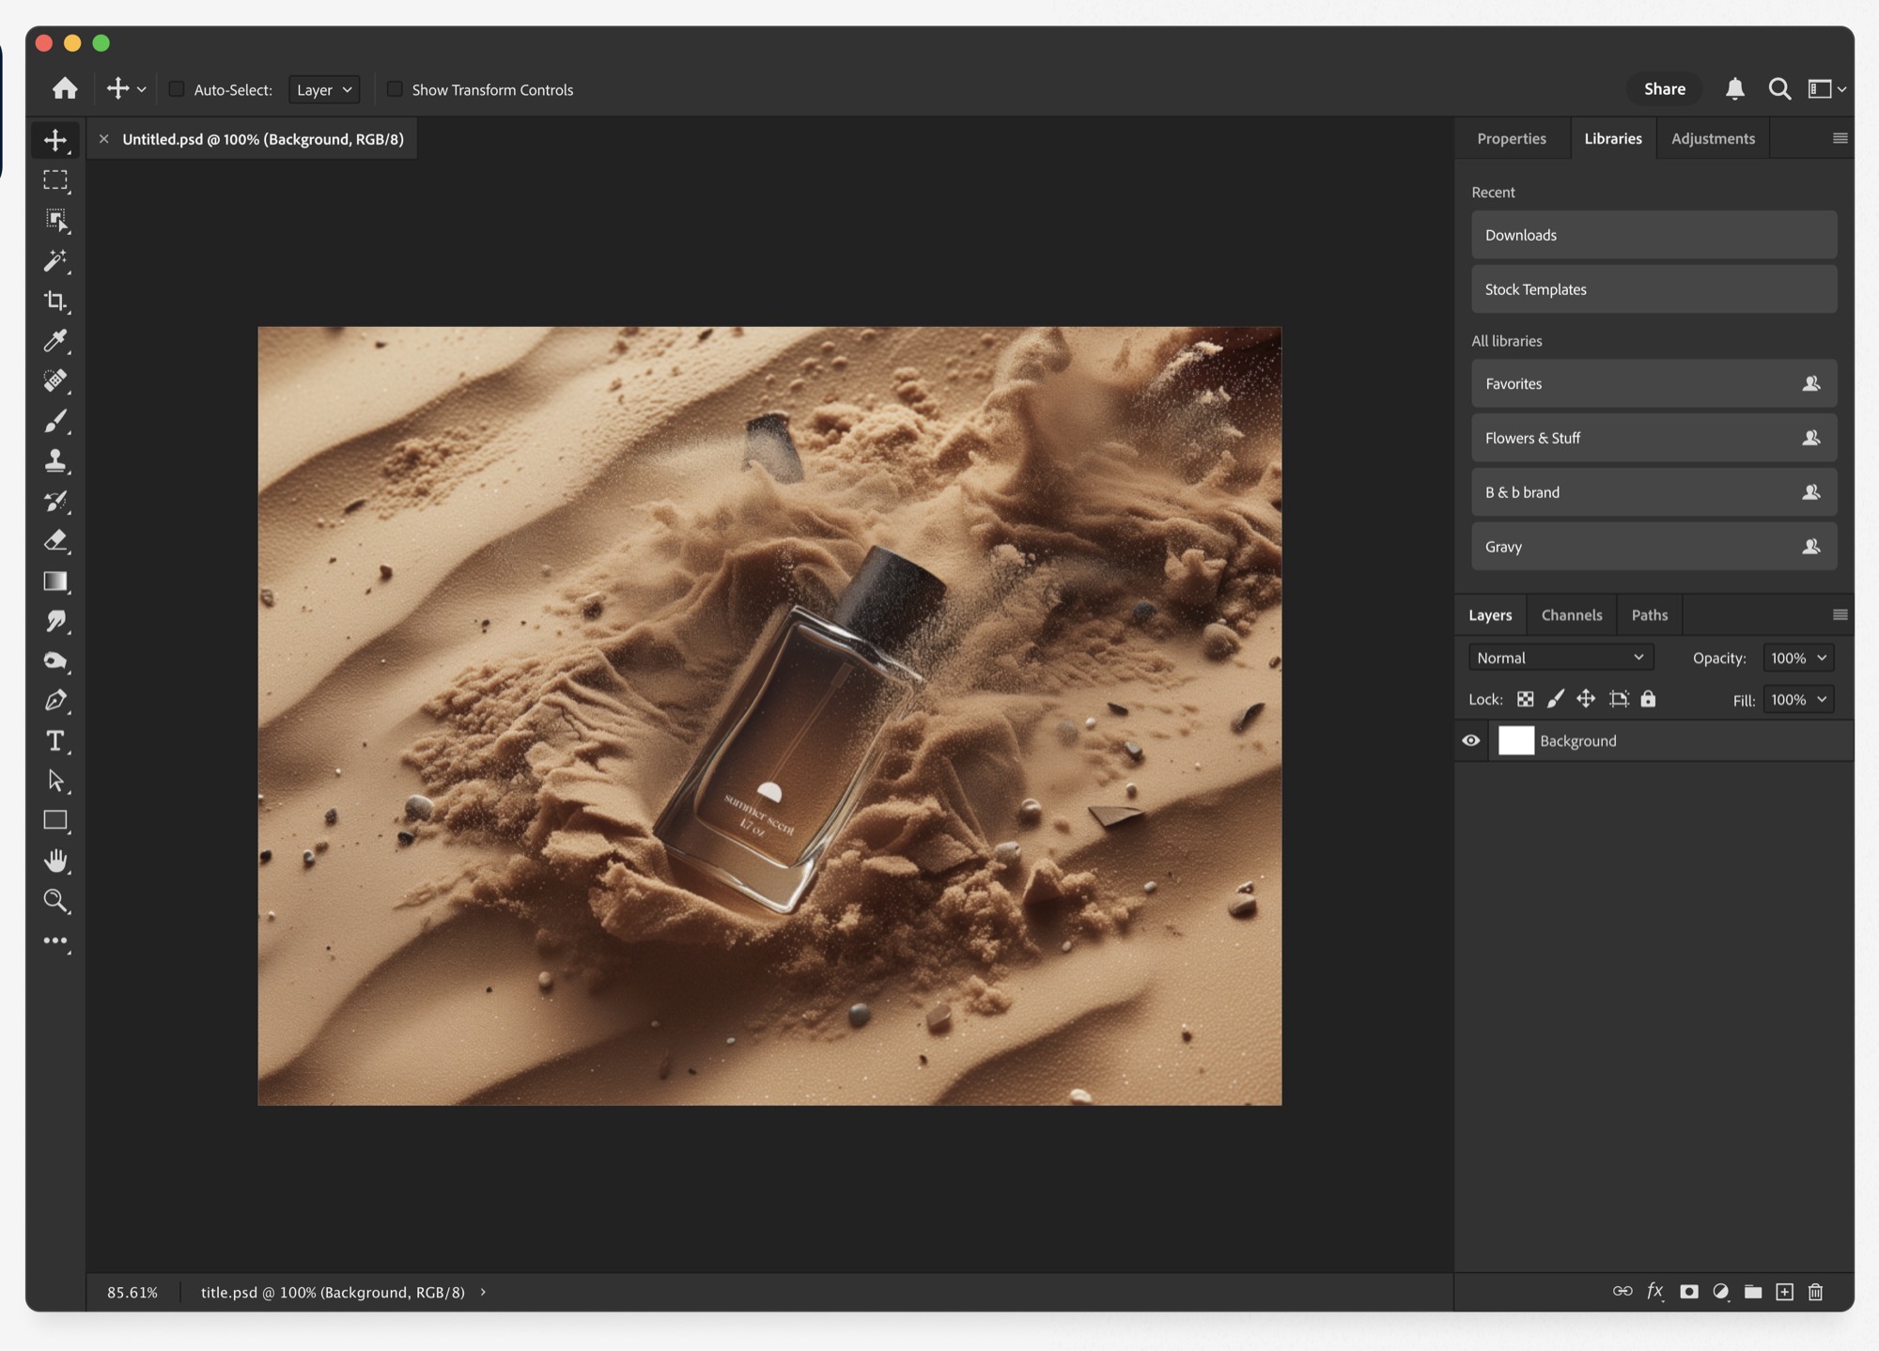Open the Normal blend mode dropdown
The image size is (1879, 1351).
click(1561, 658)
